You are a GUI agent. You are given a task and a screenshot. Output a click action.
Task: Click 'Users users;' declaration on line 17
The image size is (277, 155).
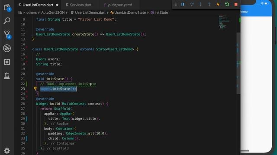pyautogui.click(x=48, y=59)
